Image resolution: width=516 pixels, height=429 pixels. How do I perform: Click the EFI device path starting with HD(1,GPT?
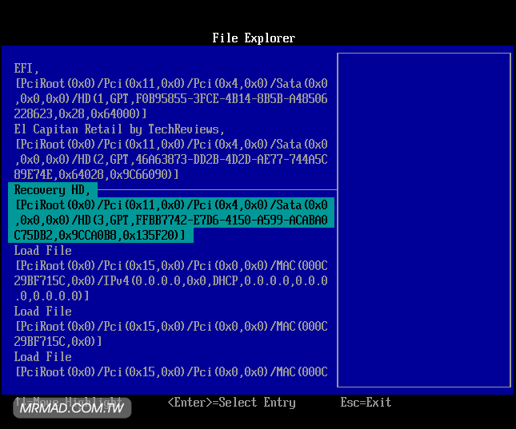[170, 99]
